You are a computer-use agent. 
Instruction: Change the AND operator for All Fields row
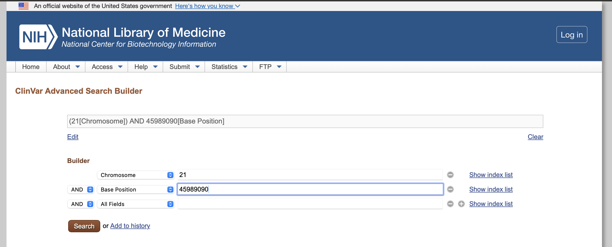[81, 204]
